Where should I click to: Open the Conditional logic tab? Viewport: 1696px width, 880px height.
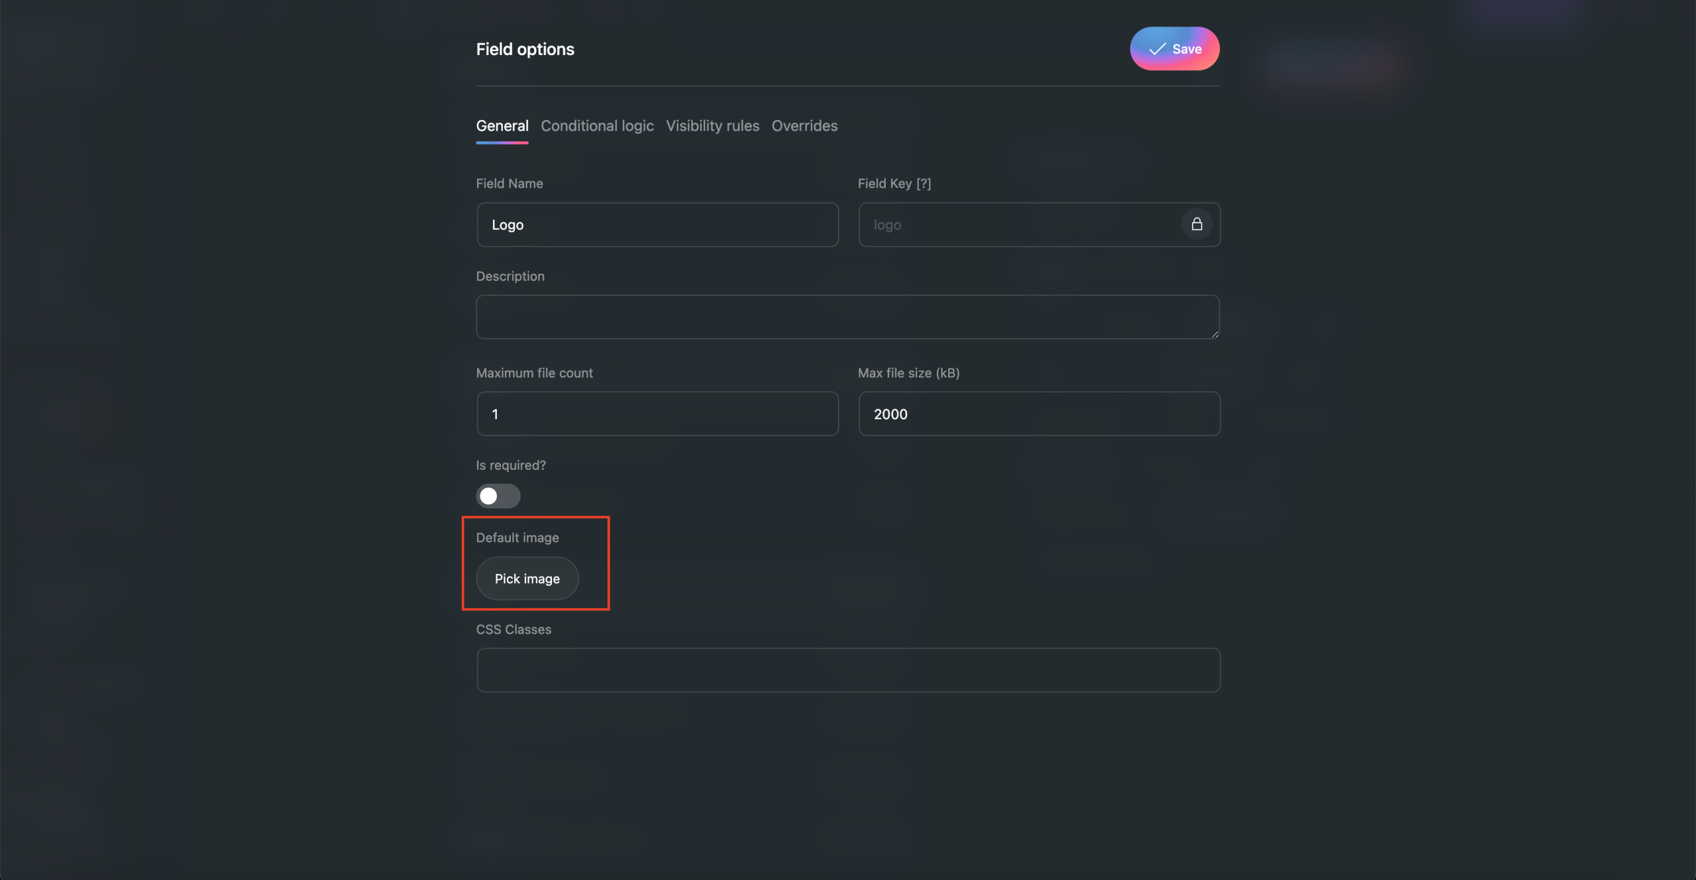pyautogui.click(x=597, y=126)
